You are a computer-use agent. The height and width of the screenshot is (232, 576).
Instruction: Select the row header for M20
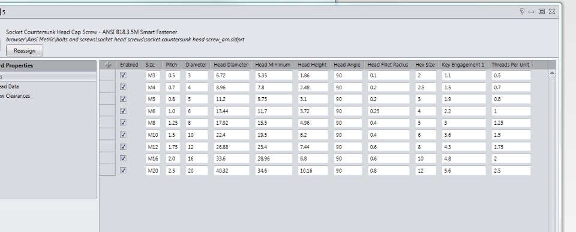107,170
